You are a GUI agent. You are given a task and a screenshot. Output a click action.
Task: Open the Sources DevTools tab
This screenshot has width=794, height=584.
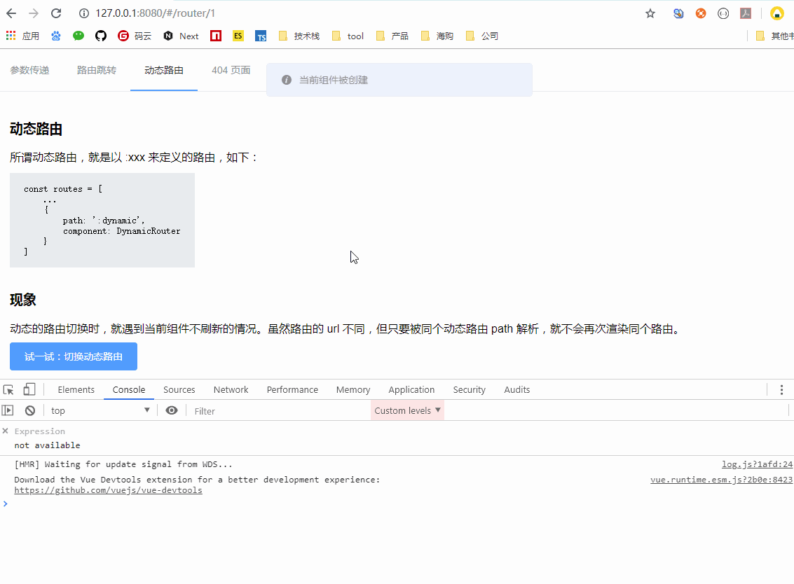point(179,389)
